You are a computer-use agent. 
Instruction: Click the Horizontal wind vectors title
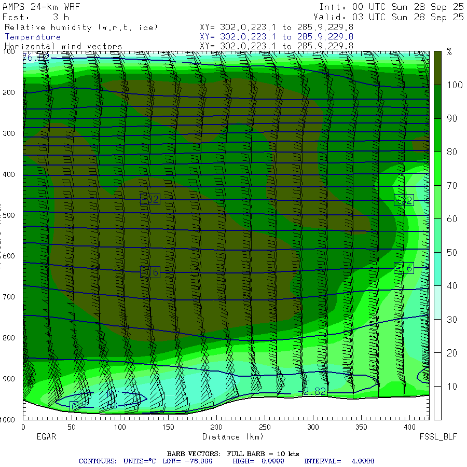(x=63, y=47)
